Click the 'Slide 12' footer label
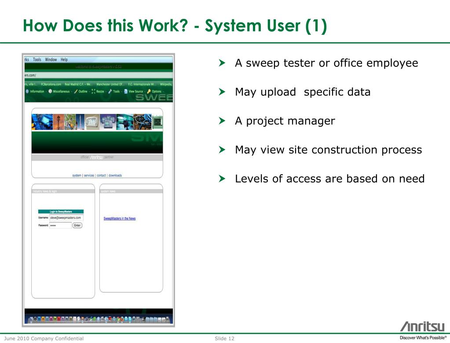This screenshot has height=343, width=450. (224, 339)
